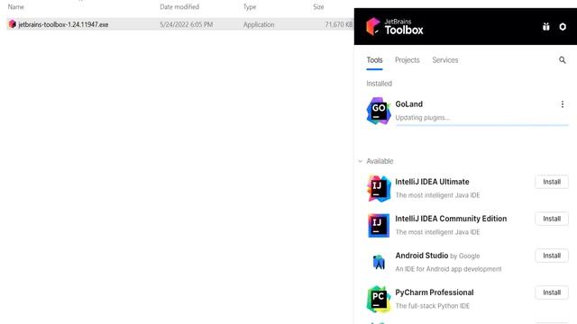Install IntelliJ IDEA Ultimate
Image resolution: width=577 pixels, height=324 pixels.
coord(552,182)
